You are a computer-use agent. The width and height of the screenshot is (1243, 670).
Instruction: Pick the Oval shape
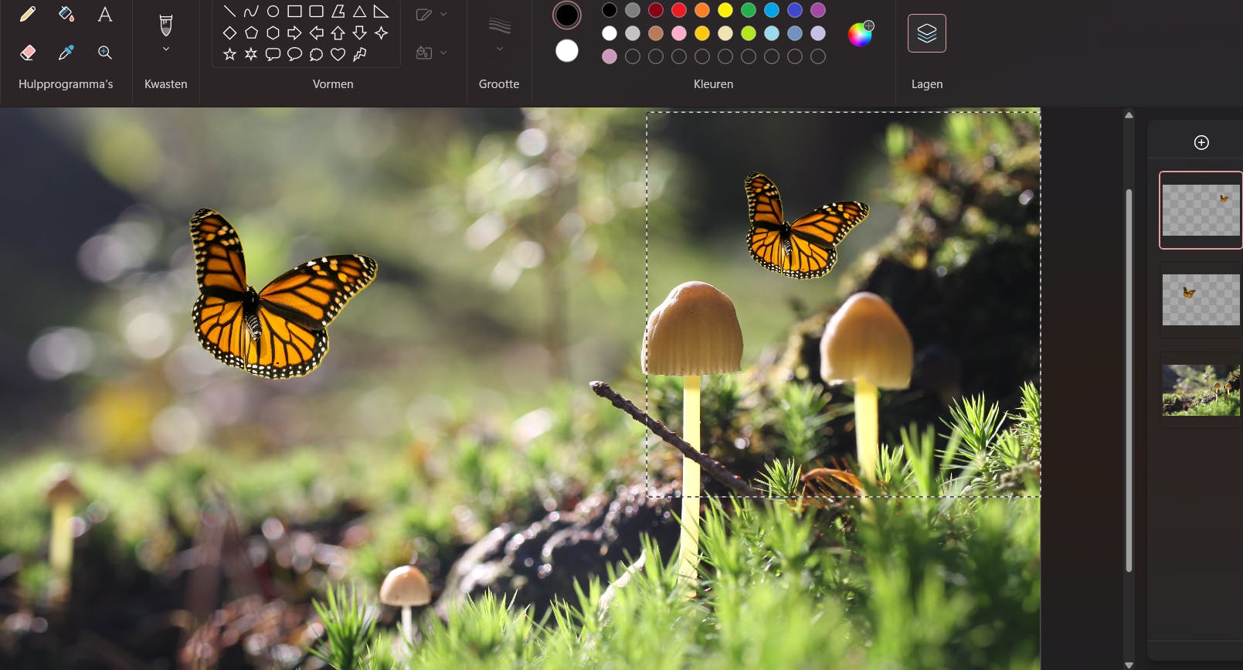(x=273, y=12)
